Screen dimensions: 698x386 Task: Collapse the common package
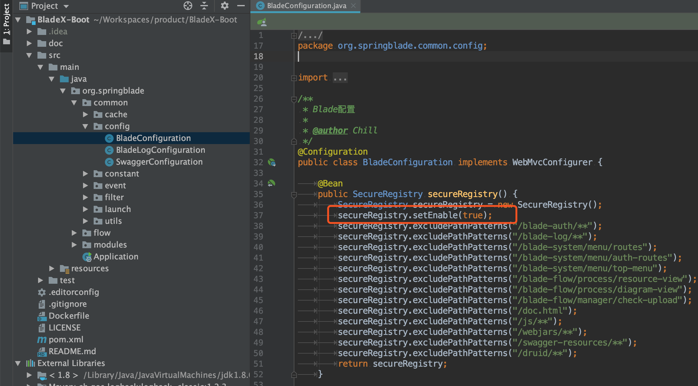tap(74, 103)
